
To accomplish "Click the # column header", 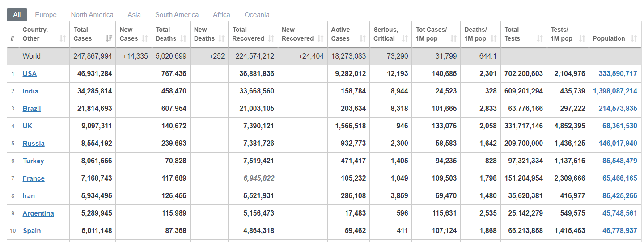I will [x=13, y=38].
